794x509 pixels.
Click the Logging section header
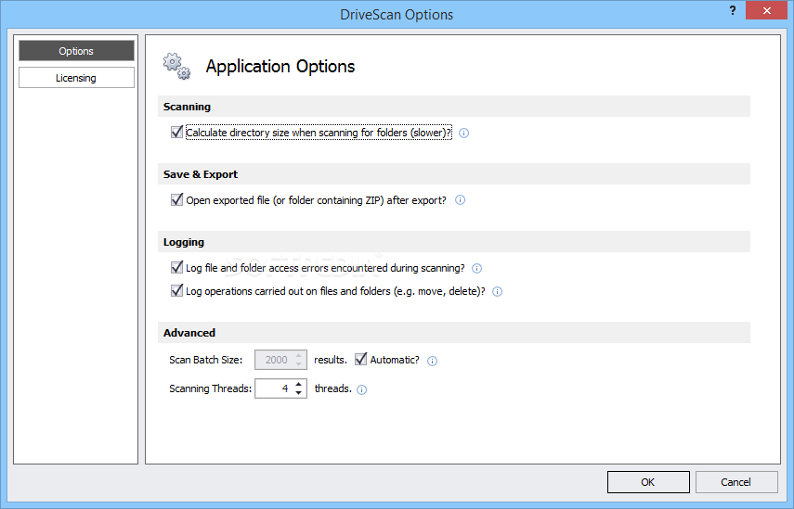pyautogui.click(x=454, y=242)
